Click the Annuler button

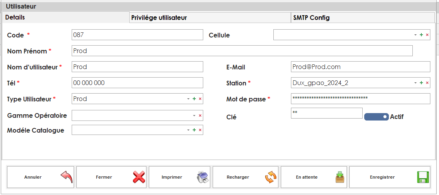(x=41, y=177)
